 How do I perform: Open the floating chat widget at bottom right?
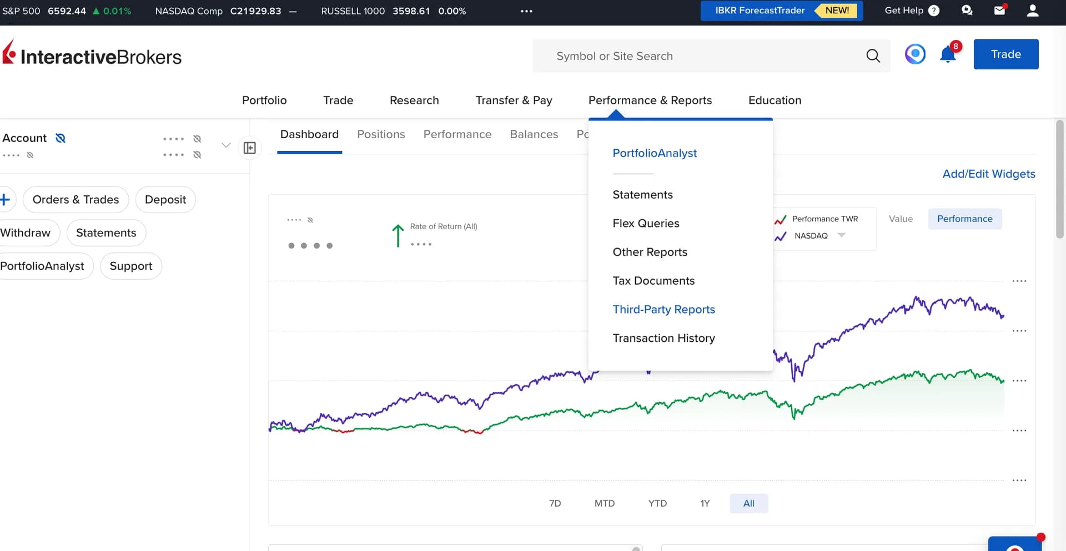point(1015,543)
